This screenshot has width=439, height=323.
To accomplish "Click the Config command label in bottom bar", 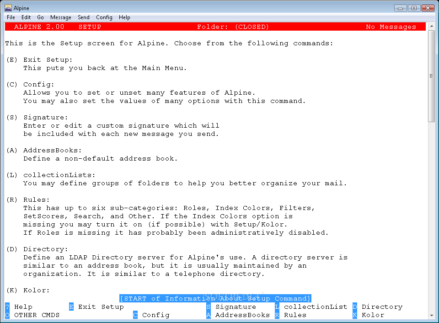I will (155, 315).
